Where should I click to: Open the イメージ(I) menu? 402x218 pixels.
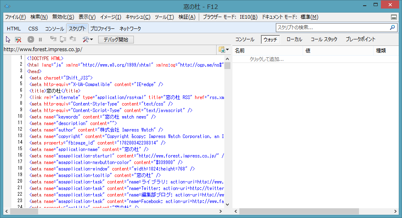coord(110,17)
